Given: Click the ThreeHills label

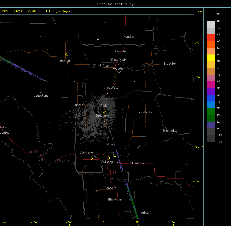Looking at the screenshot, I should [144, 112].
